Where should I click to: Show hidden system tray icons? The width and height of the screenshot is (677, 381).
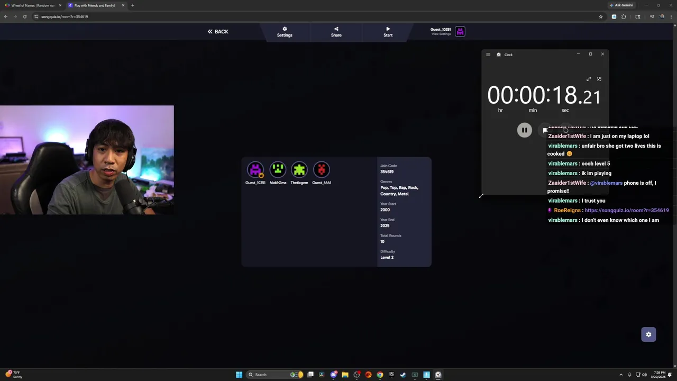pos(621,375)
